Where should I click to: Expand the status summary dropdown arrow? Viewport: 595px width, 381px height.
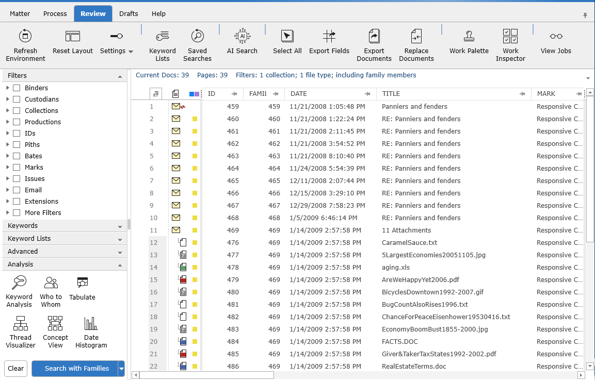click(x=588, y=78)
